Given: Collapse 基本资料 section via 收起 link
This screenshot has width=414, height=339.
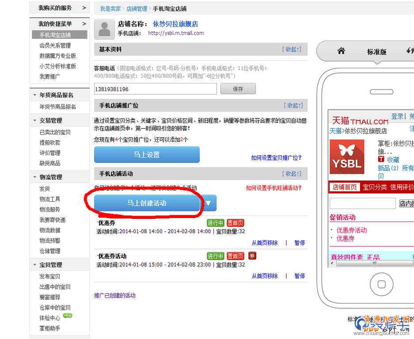Looking at the screenshot, I should pyautogui.click(x=292, y=49).
